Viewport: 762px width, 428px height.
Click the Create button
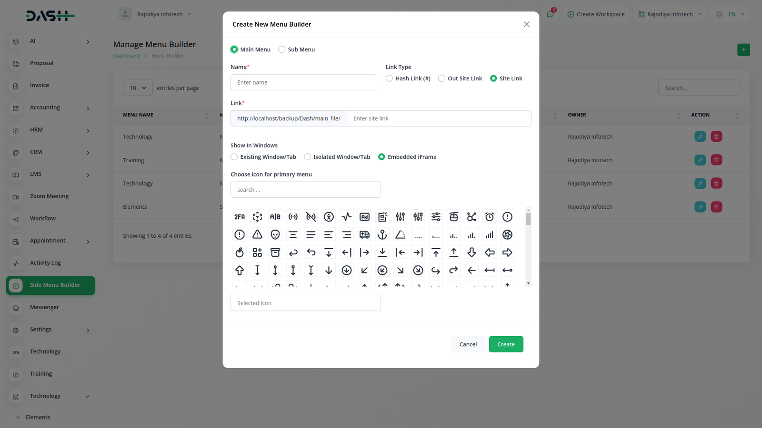pos(506,344)
